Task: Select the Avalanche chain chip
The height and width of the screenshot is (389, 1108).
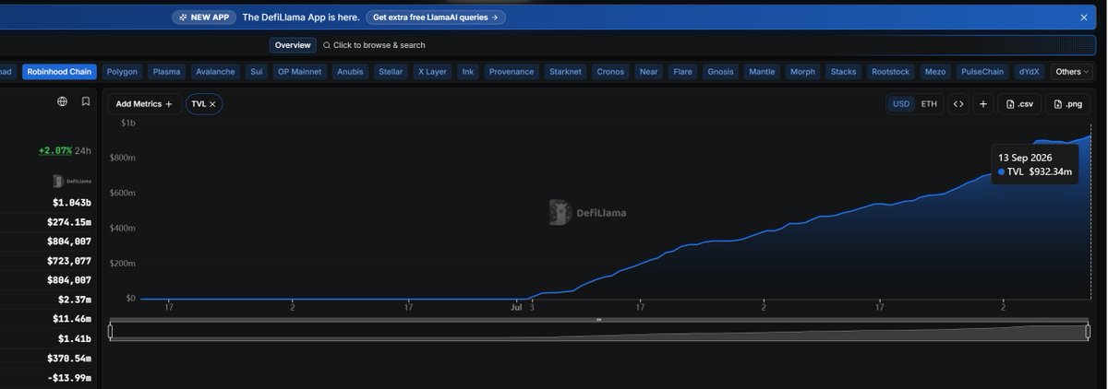Action: pos(215,71)
